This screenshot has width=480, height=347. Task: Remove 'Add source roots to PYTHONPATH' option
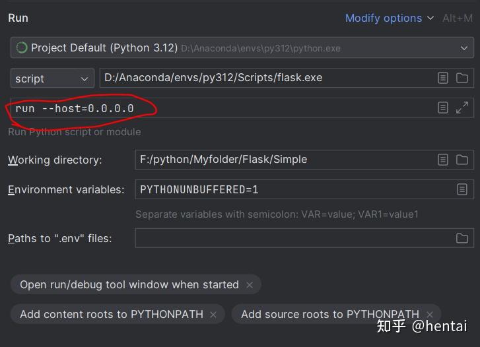(430, 315)
